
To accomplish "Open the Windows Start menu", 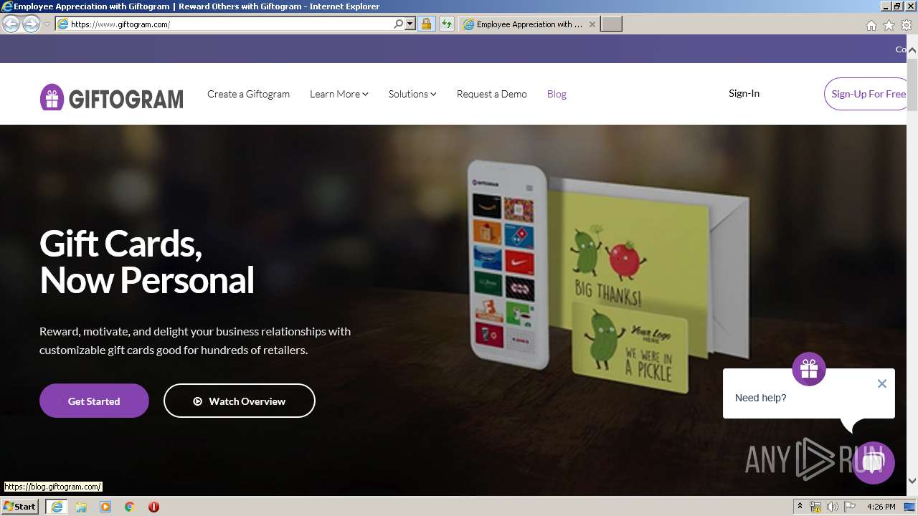I will (20, 506).
